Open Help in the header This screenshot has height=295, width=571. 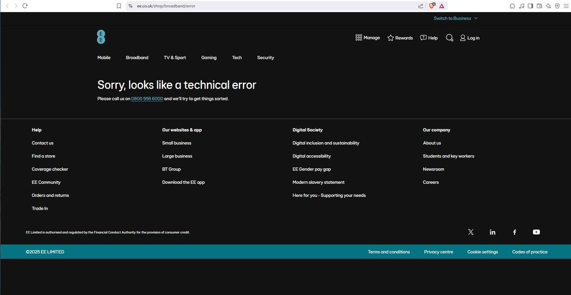(429, 38)
